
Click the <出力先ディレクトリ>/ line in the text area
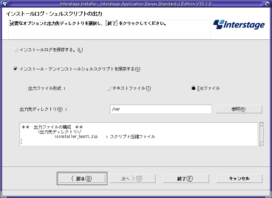[59, 132]
